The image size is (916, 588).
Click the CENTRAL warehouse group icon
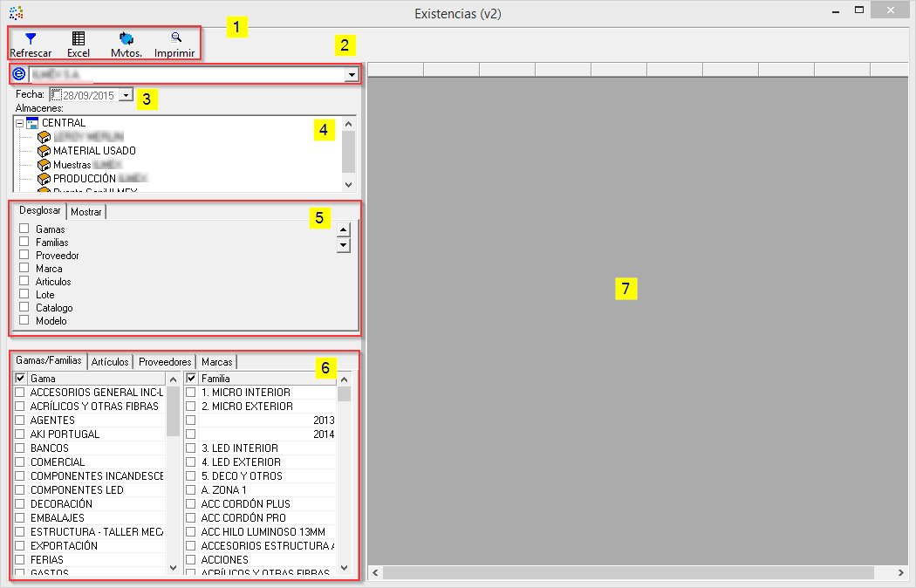[33, 123]
